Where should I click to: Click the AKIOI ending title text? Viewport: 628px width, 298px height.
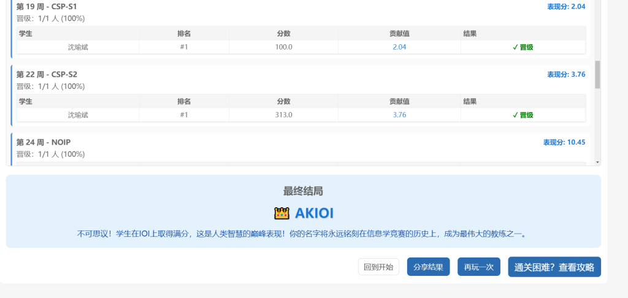(314, 213)
